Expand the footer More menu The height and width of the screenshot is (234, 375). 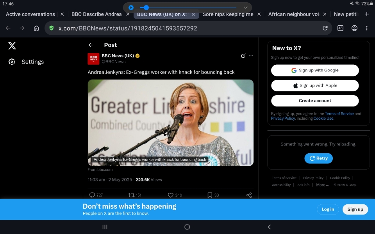[x=323, y=185]
